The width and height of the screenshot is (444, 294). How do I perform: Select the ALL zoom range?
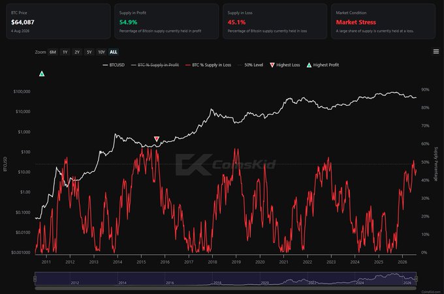point(114,52)
